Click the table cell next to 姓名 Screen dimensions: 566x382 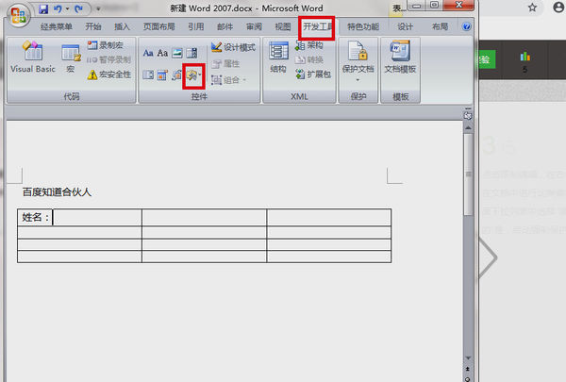(97, 217)
